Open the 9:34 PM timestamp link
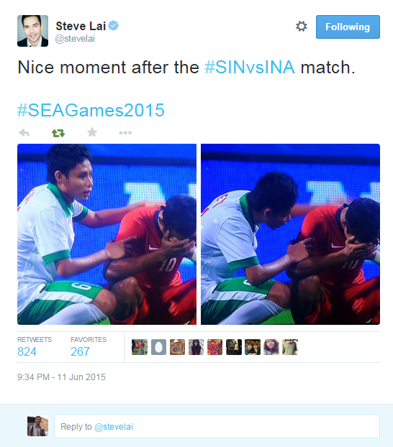The width and height of the screenshot is (393, 447). coord(61,377)
